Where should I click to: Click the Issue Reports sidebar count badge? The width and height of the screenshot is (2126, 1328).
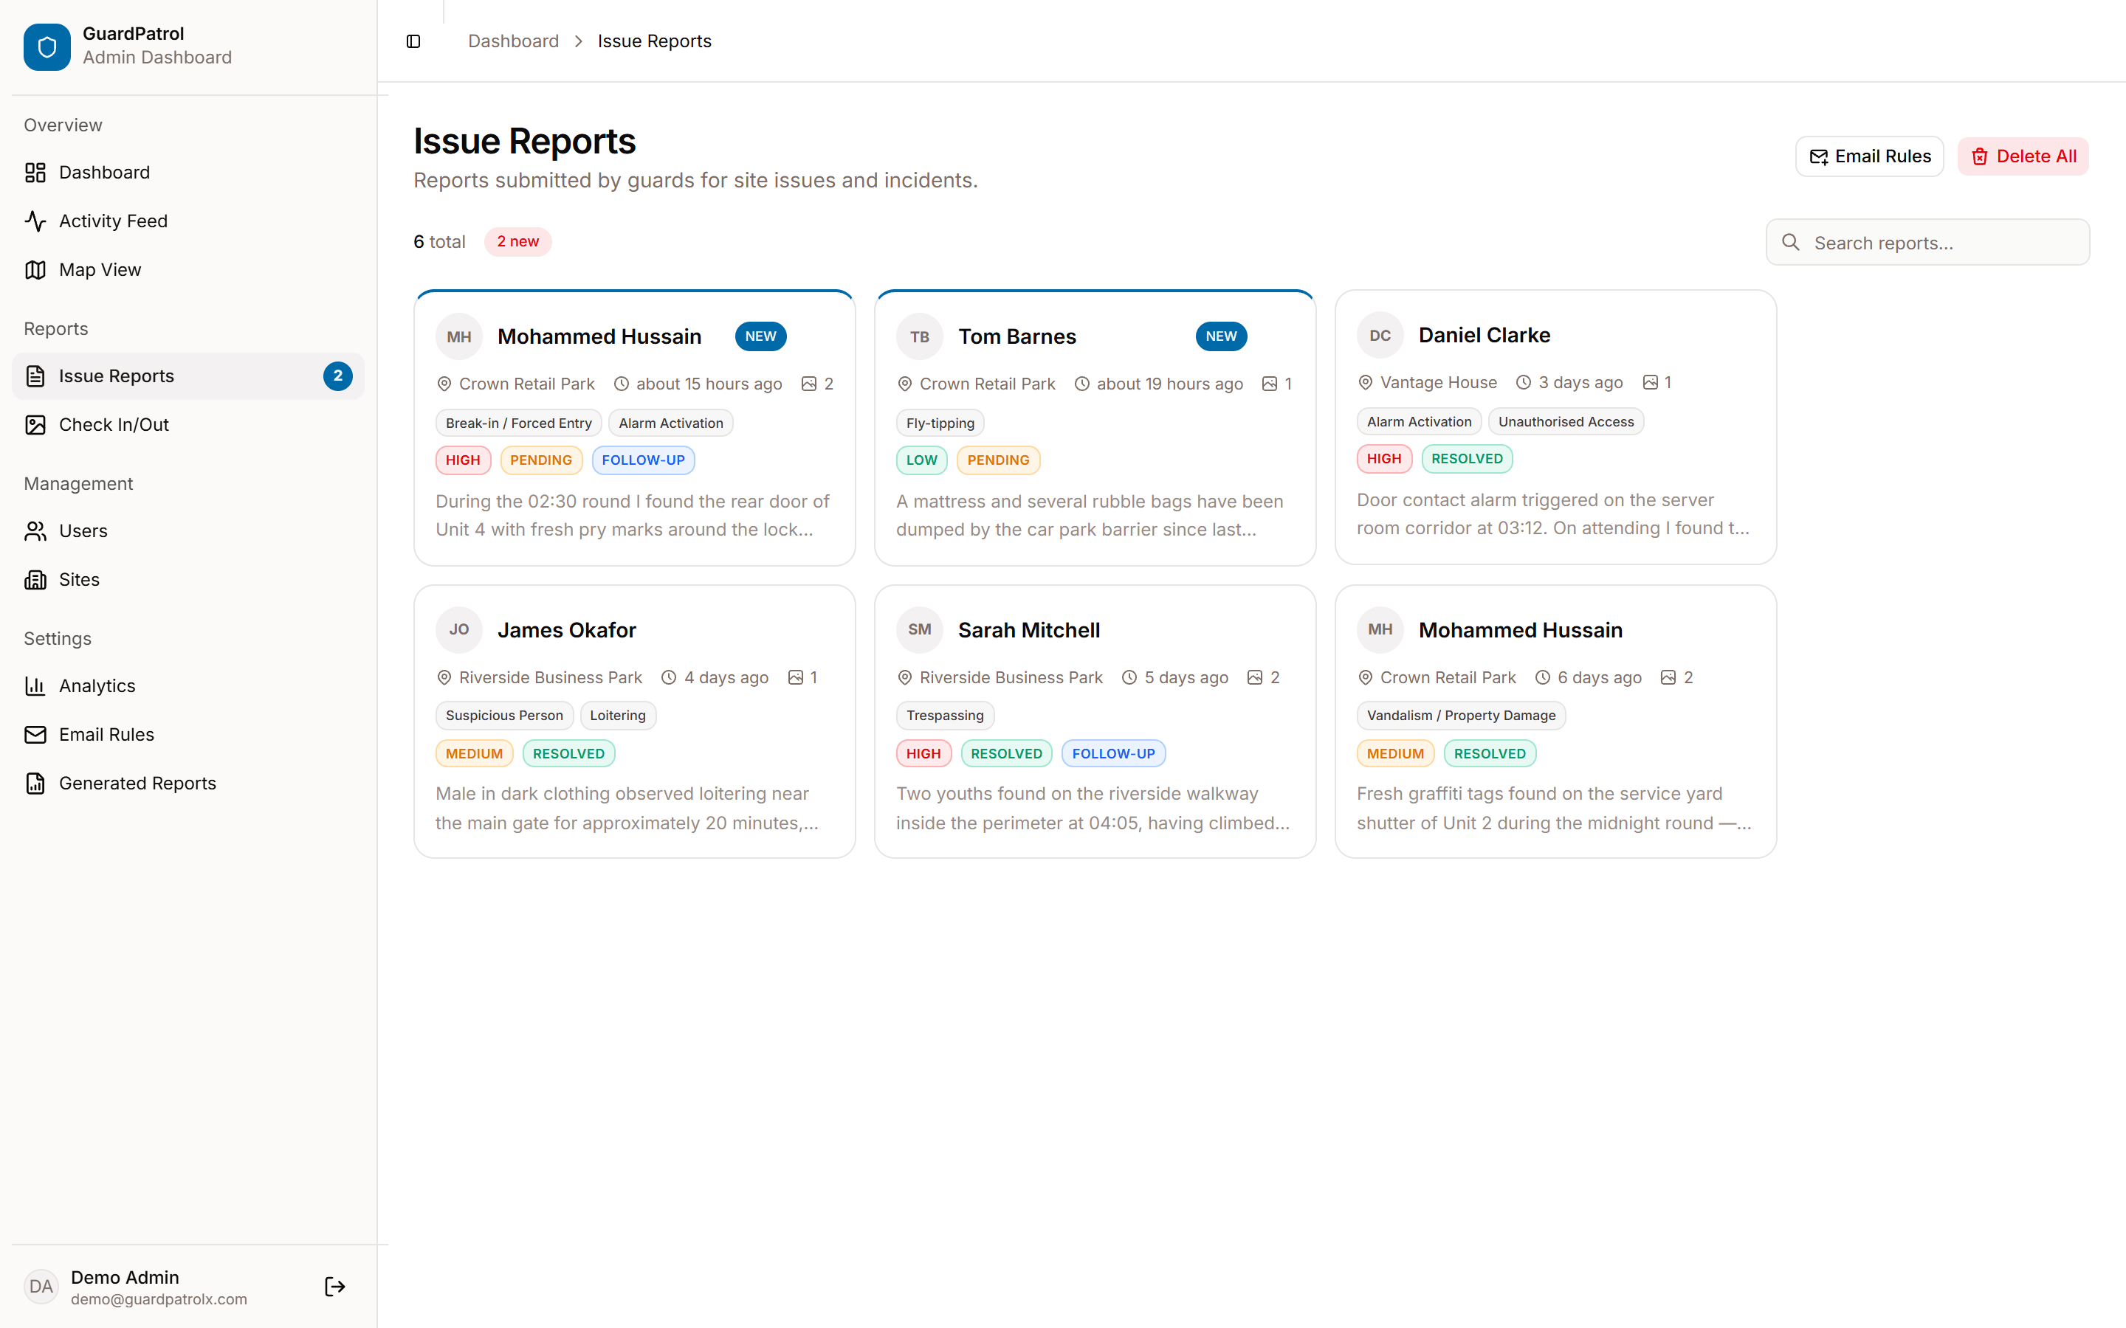coord(337,376)
